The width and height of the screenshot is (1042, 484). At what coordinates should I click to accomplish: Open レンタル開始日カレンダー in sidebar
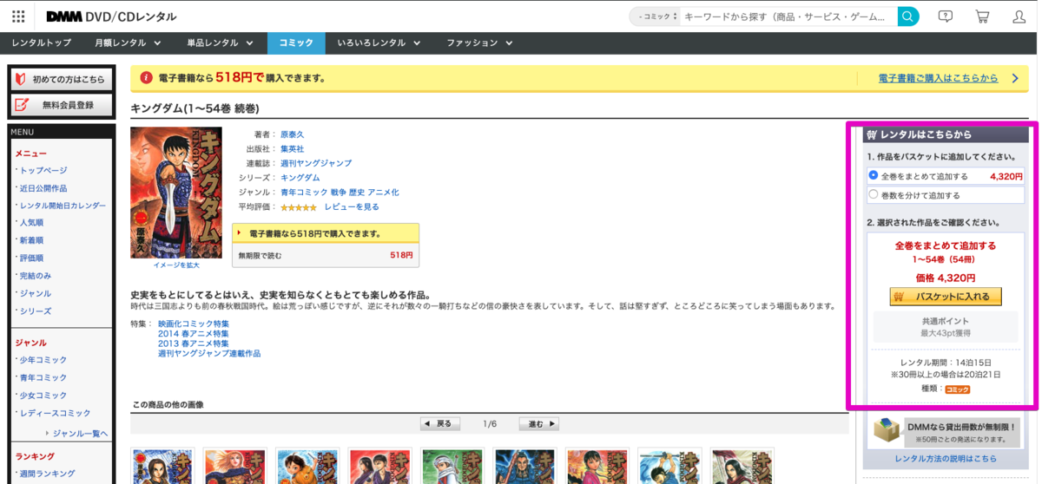tap(63, 206)
